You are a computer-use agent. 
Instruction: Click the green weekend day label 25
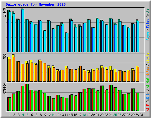(115, 115)
